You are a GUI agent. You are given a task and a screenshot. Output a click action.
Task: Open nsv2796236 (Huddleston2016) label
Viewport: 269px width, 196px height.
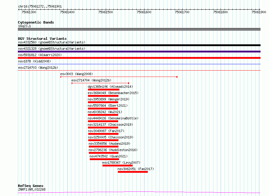pos(113,150)
